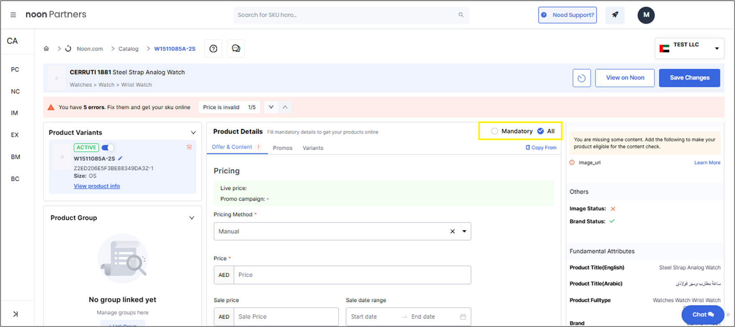Expand the sidebar with arrow icon
Viewport: 735px width, 327px height.
(15, 314)
